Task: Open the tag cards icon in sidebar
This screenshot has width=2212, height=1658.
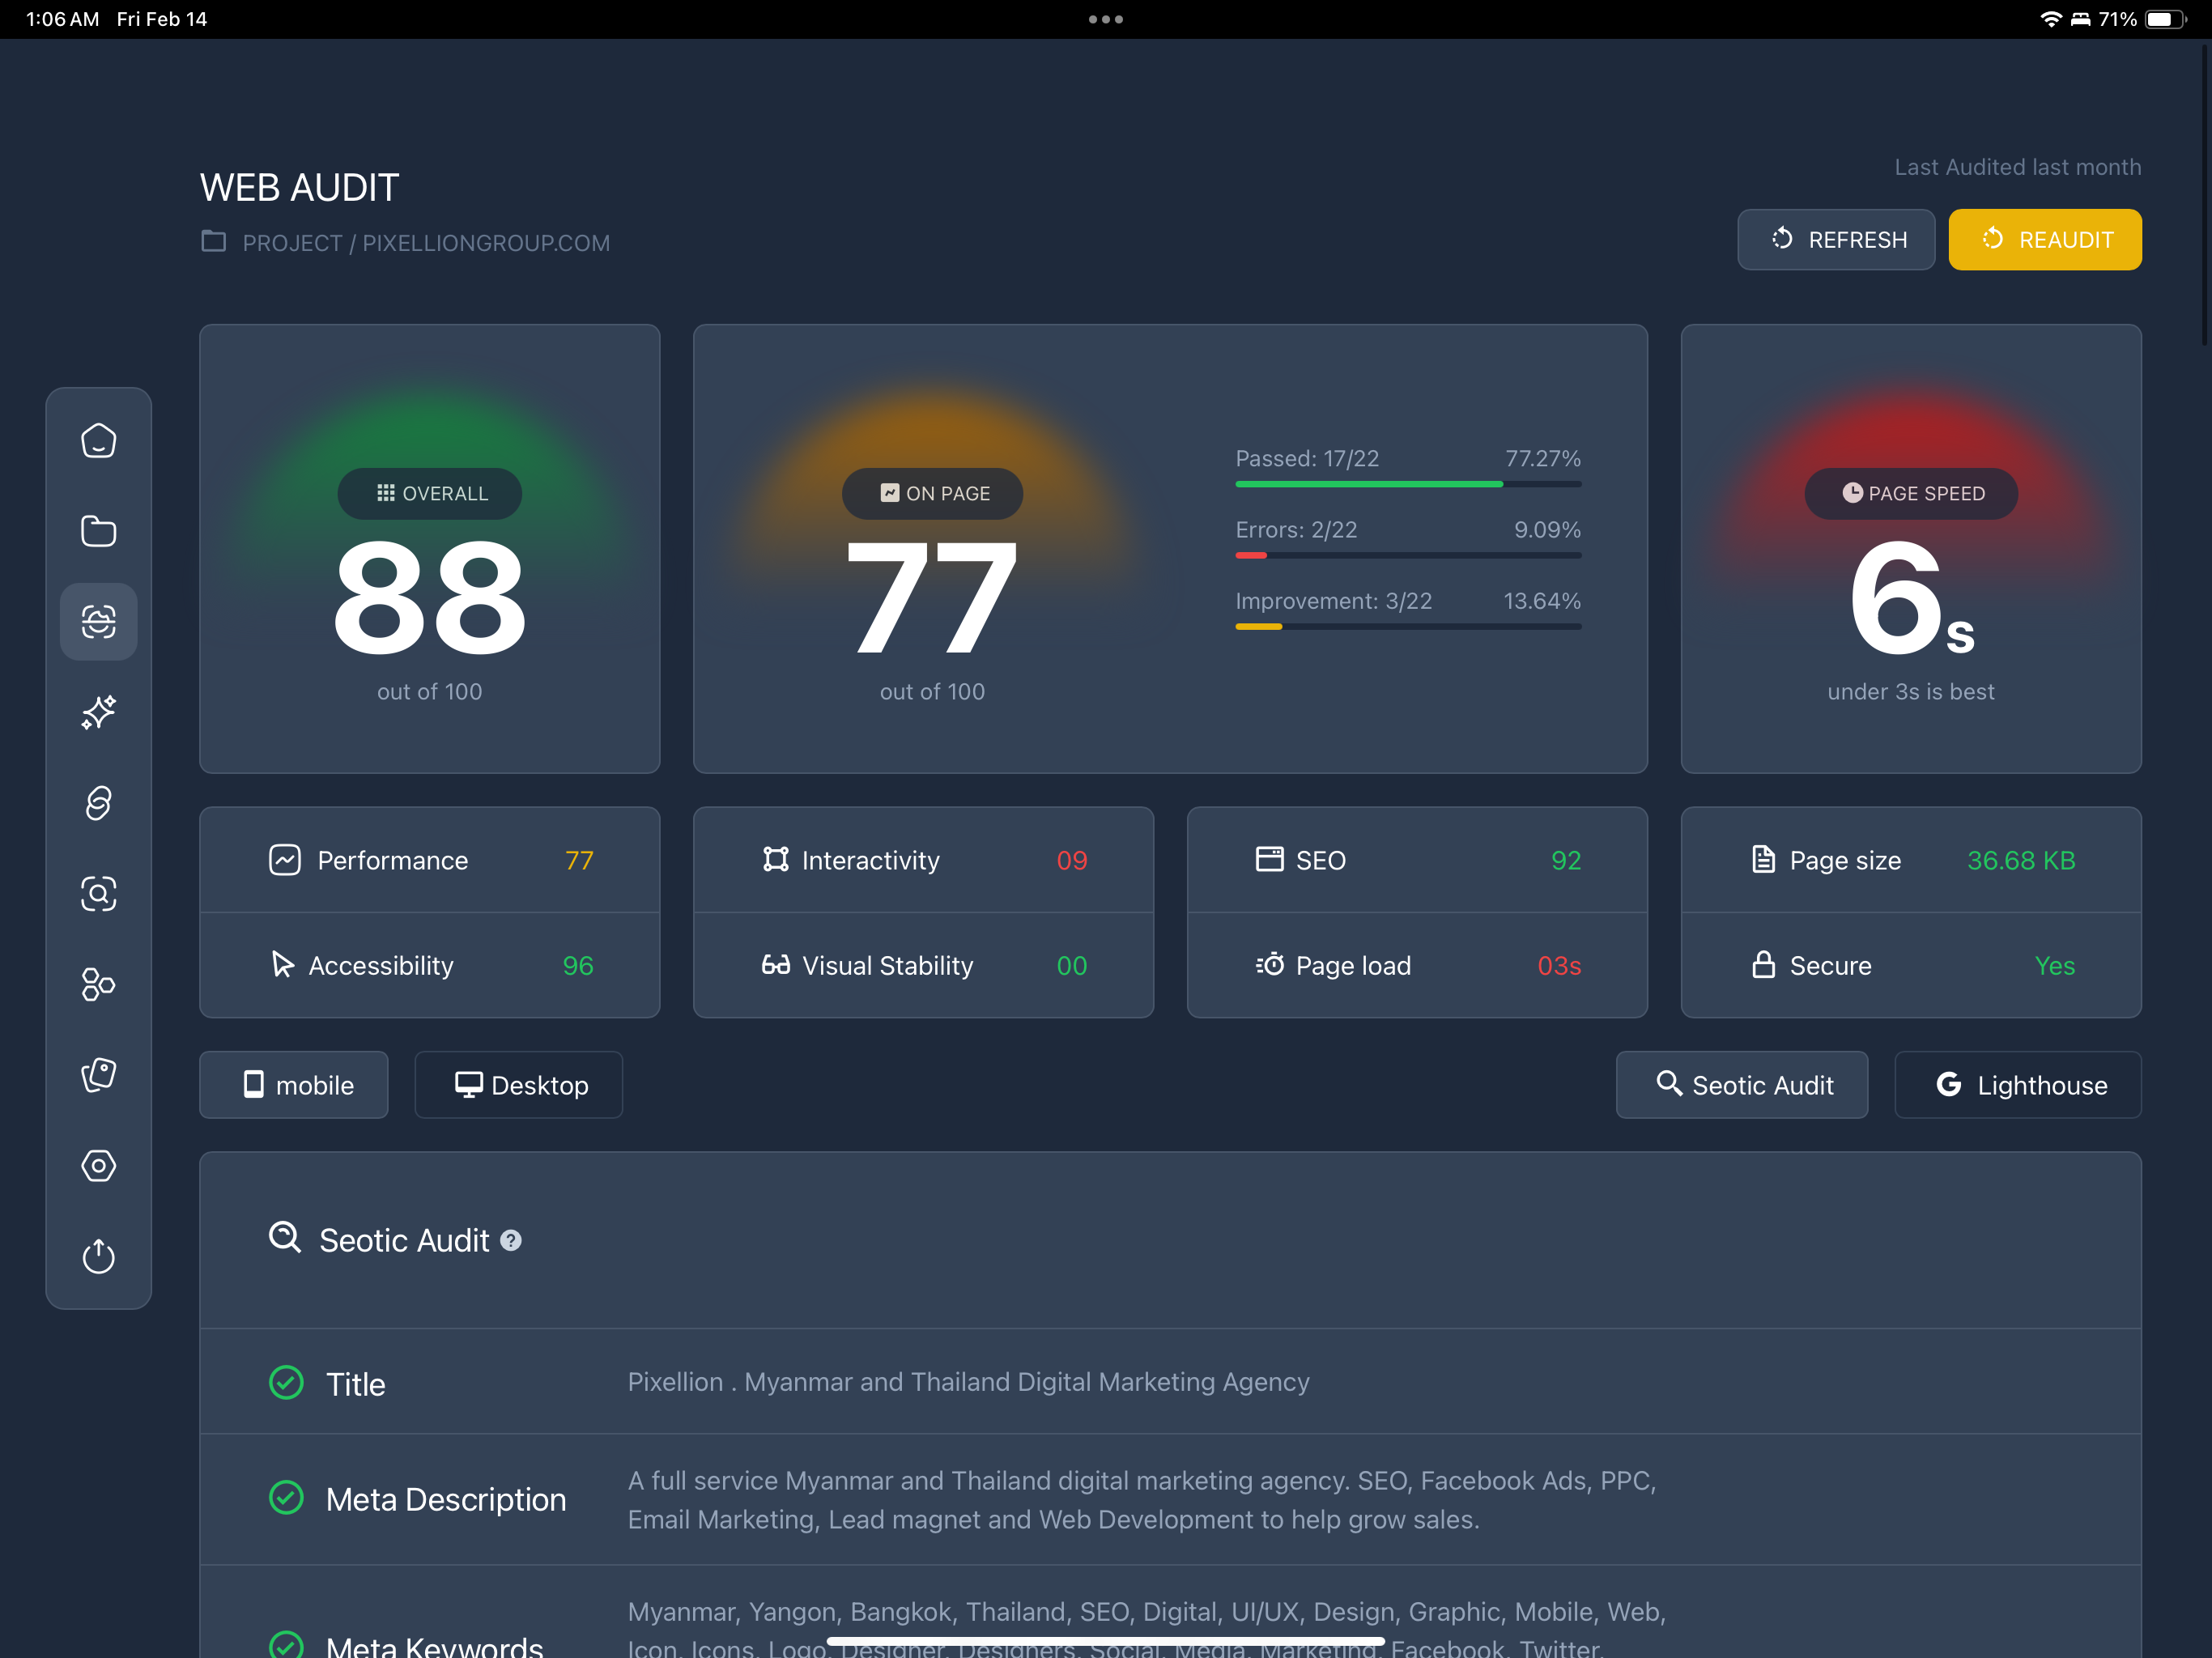Action: coord(98,1075)
